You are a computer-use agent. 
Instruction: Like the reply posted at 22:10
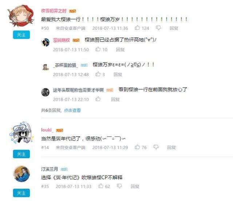[x=98, y=99]
